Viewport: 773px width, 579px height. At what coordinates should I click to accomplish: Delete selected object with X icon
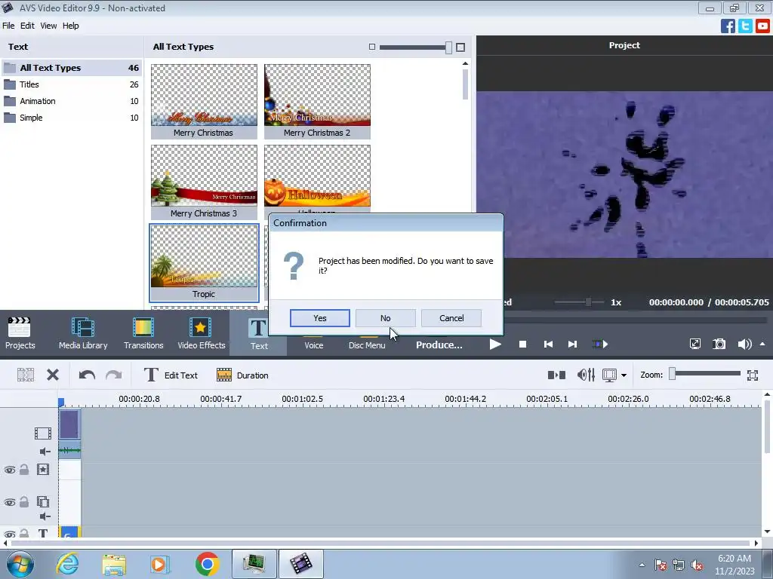coord(53,375)
